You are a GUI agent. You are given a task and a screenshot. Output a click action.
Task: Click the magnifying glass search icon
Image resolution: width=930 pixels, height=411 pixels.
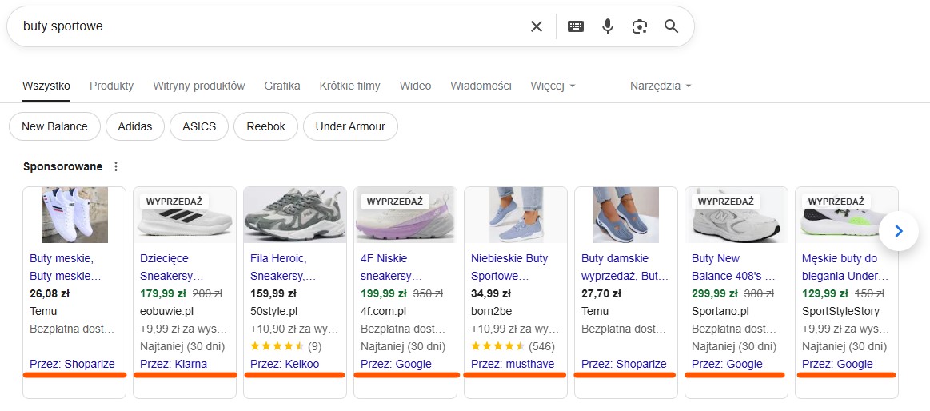point(672,26)
